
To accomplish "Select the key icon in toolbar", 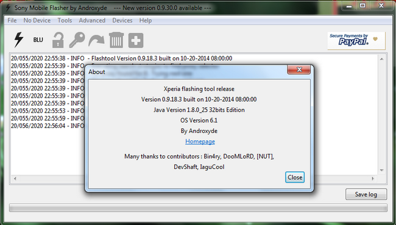I will click(x=77, y=40).
